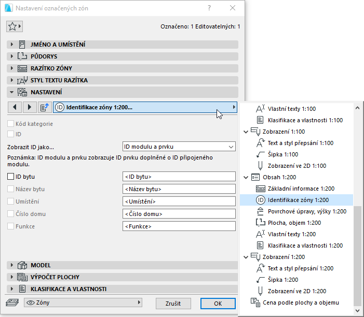Click the Vlastní texty 1:100 icon
This screenshot has height=317, width=364.
pyautogui.click(x=260, y=109)
